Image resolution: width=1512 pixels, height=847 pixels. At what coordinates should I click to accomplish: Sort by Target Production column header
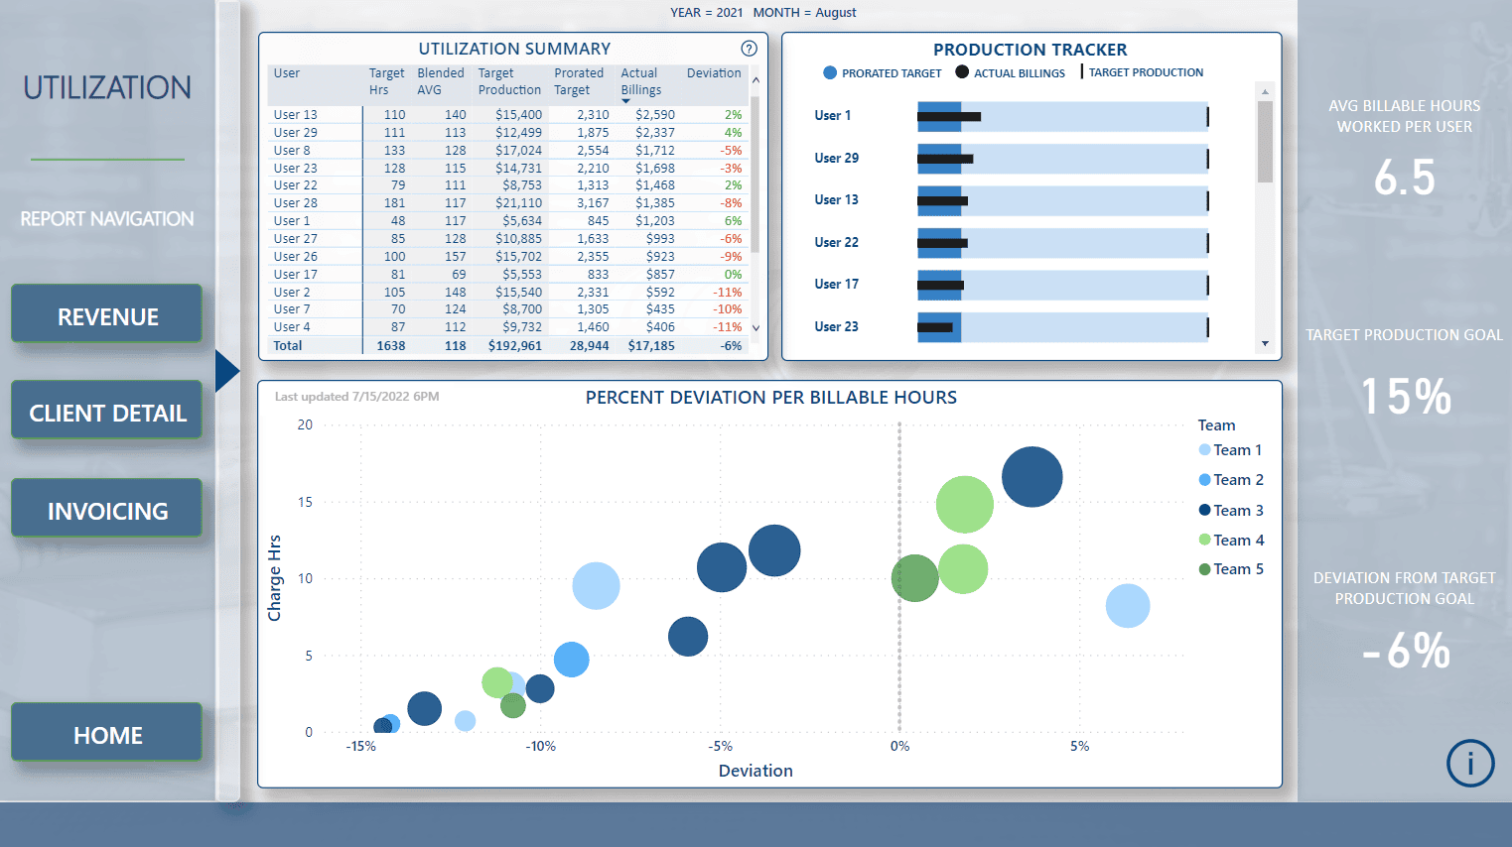point(509,81)
